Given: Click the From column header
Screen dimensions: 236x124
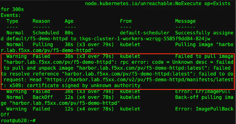Looking at the screenshot, I should coord(126,21).
